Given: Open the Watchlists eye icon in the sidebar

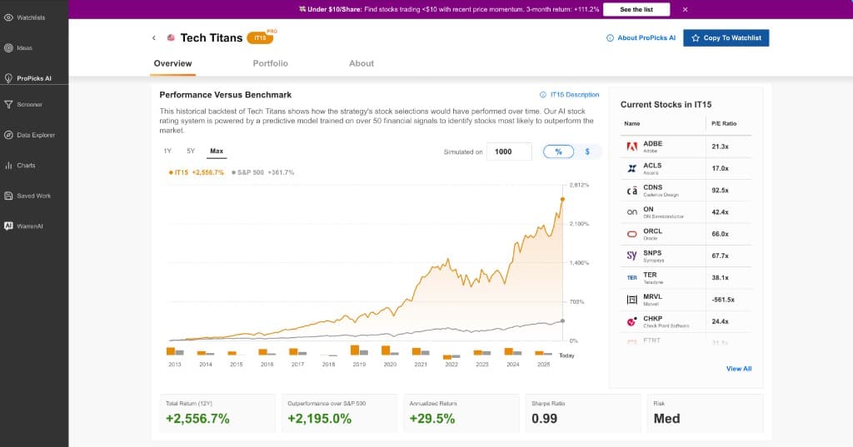Looking at the screenshot, I should (x=8, y=17).
